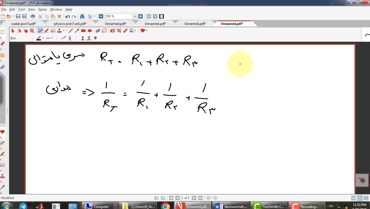
Task: Click the zoom in plus button
Action: tap(141, 16)
